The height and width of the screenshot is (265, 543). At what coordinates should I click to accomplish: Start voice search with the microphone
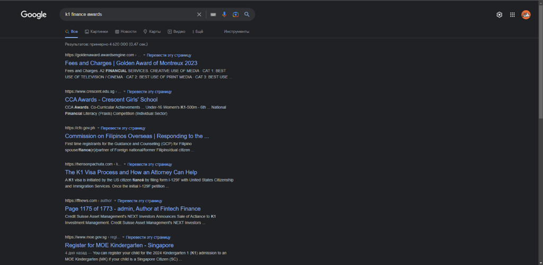[x=224, y=14]
